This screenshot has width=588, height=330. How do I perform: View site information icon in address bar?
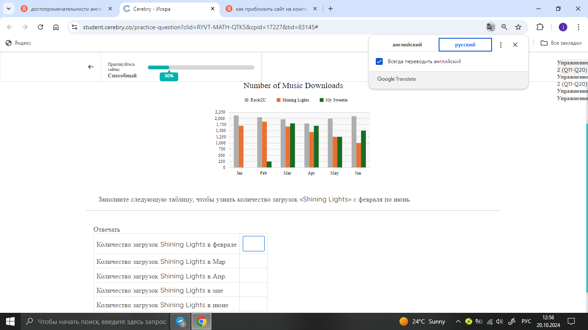click(x=74, y=27)
